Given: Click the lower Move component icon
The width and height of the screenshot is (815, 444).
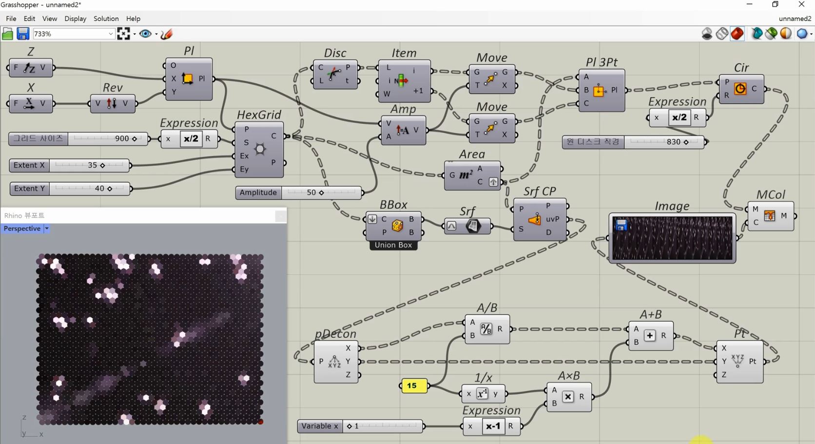Looking at the screenshot, I should 490,128.
